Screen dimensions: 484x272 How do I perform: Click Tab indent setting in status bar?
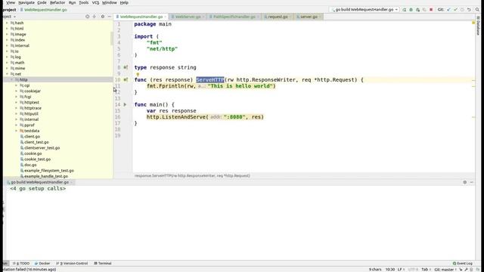(426, 270)
